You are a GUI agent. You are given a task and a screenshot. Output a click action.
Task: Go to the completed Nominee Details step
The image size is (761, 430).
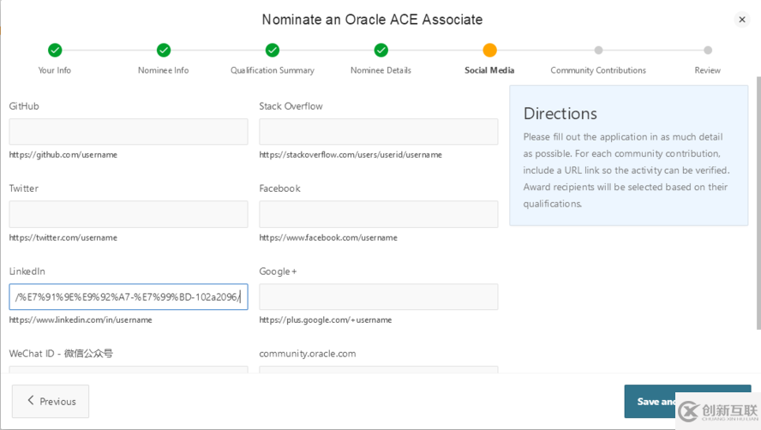[381, 50]
